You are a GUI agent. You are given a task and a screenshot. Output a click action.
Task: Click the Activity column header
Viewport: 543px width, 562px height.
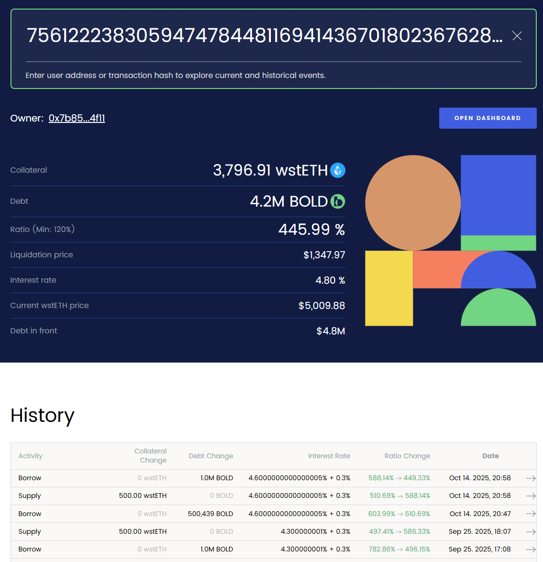tap(31, 456)
